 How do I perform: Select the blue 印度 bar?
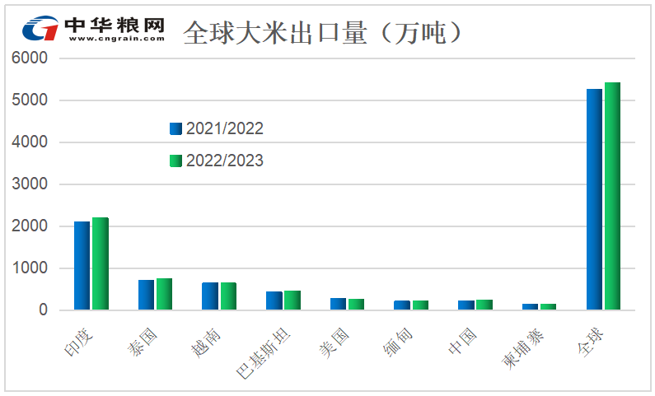(x=82, y=265)
